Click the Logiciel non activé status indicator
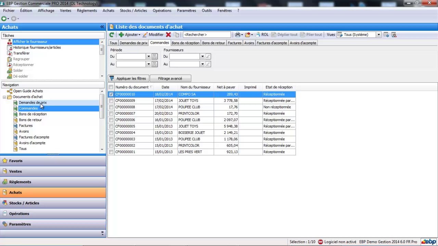The image size is (438, 246). (x=337, y=242)
